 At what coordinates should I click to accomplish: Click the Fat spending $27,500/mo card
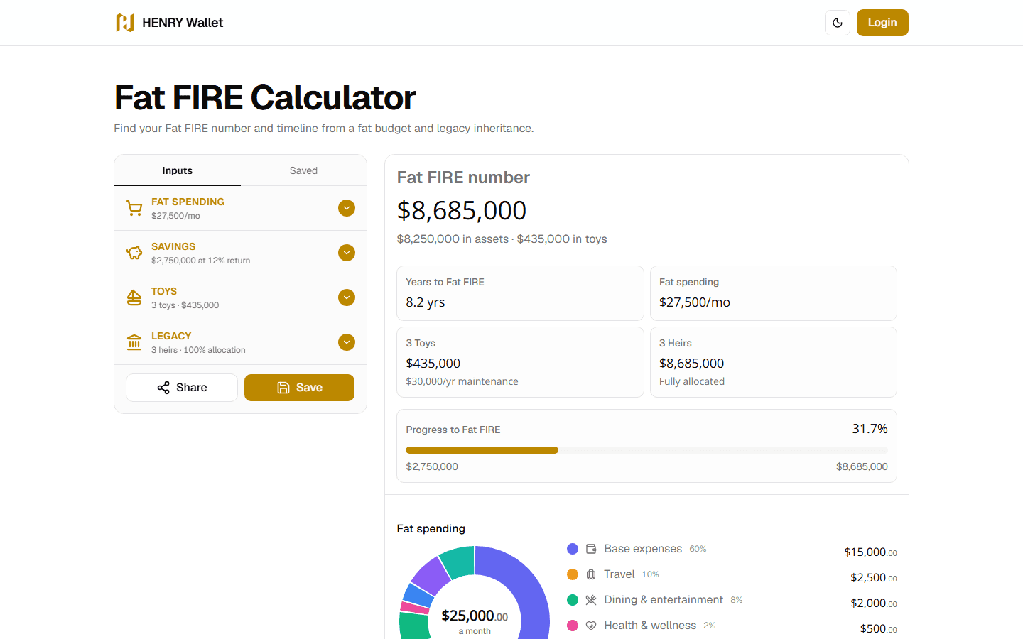[x=774, y=293]
